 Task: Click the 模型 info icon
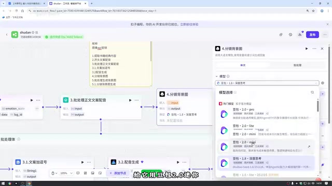[x=228, y=76]
